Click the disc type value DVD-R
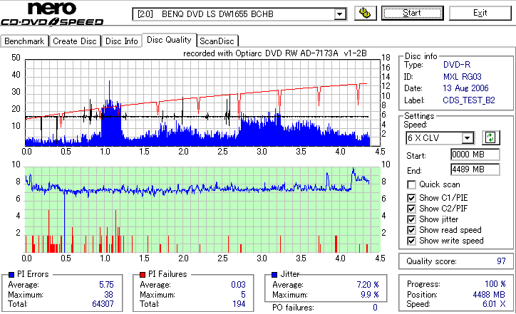 457,65
